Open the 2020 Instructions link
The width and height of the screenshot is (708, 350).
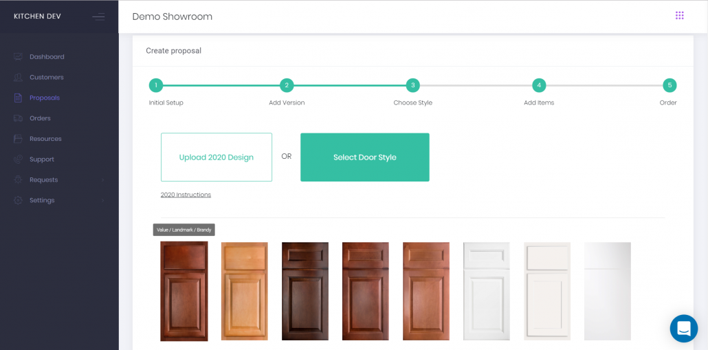coord(186,195)
